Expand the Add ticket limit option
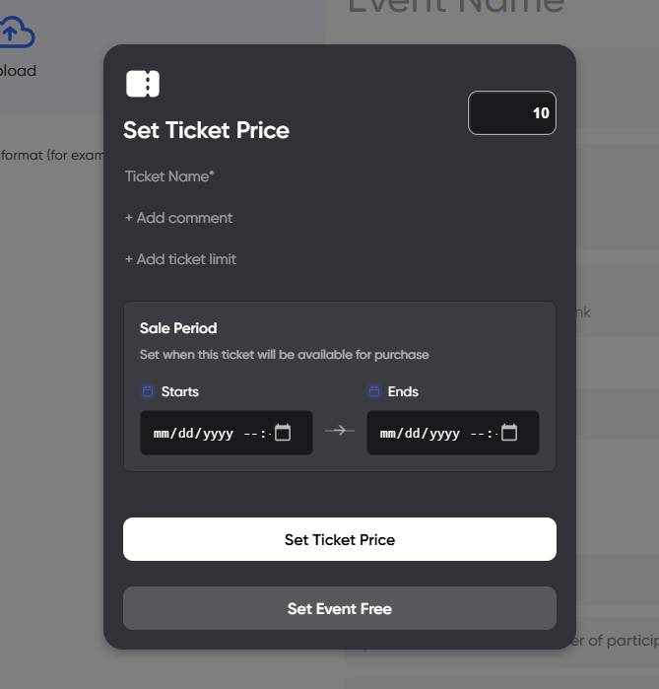Screen dimensions: 659x689 click(181, 259)
